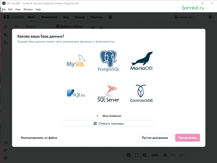Open the relationships sidebar icon
This screenshot has height=163, width=217.
pyautogui.click(x=5, y=35)
